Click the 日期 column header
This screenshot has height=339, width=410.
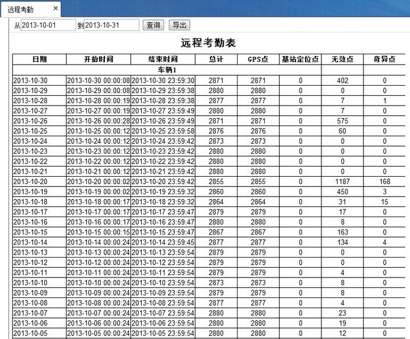[x=39, y=60]
